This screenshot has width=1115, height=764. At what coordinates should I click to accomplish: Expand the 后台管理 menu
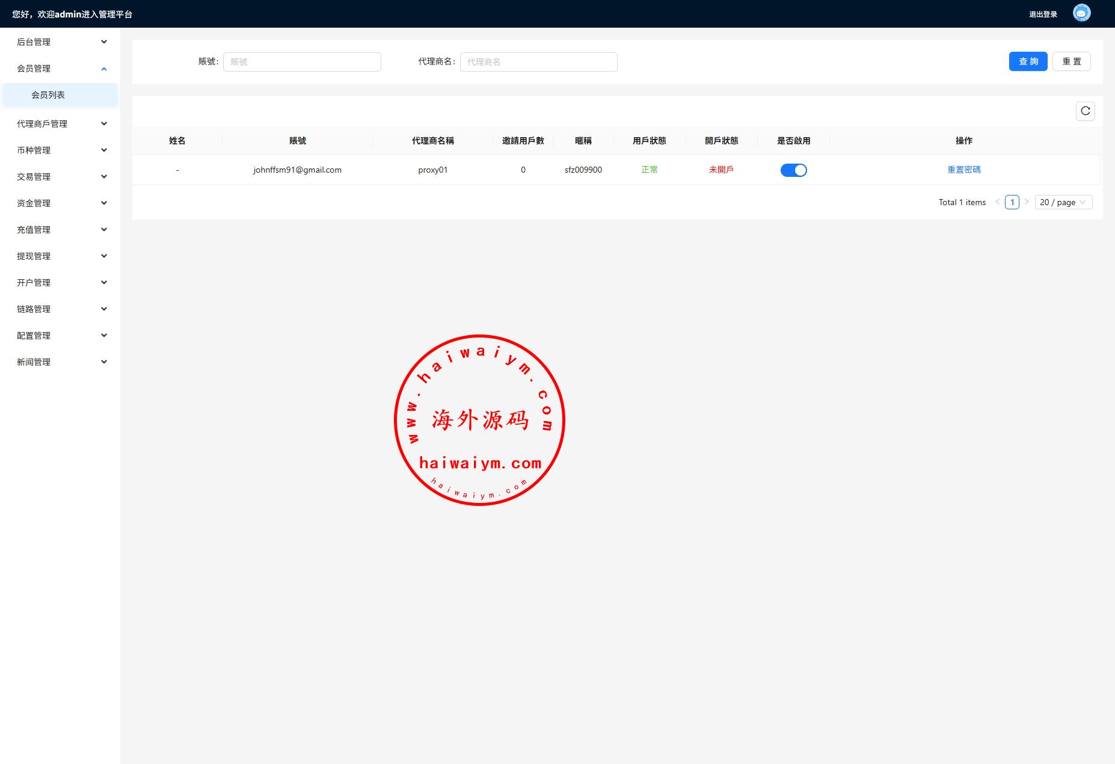tap(60, 42)
